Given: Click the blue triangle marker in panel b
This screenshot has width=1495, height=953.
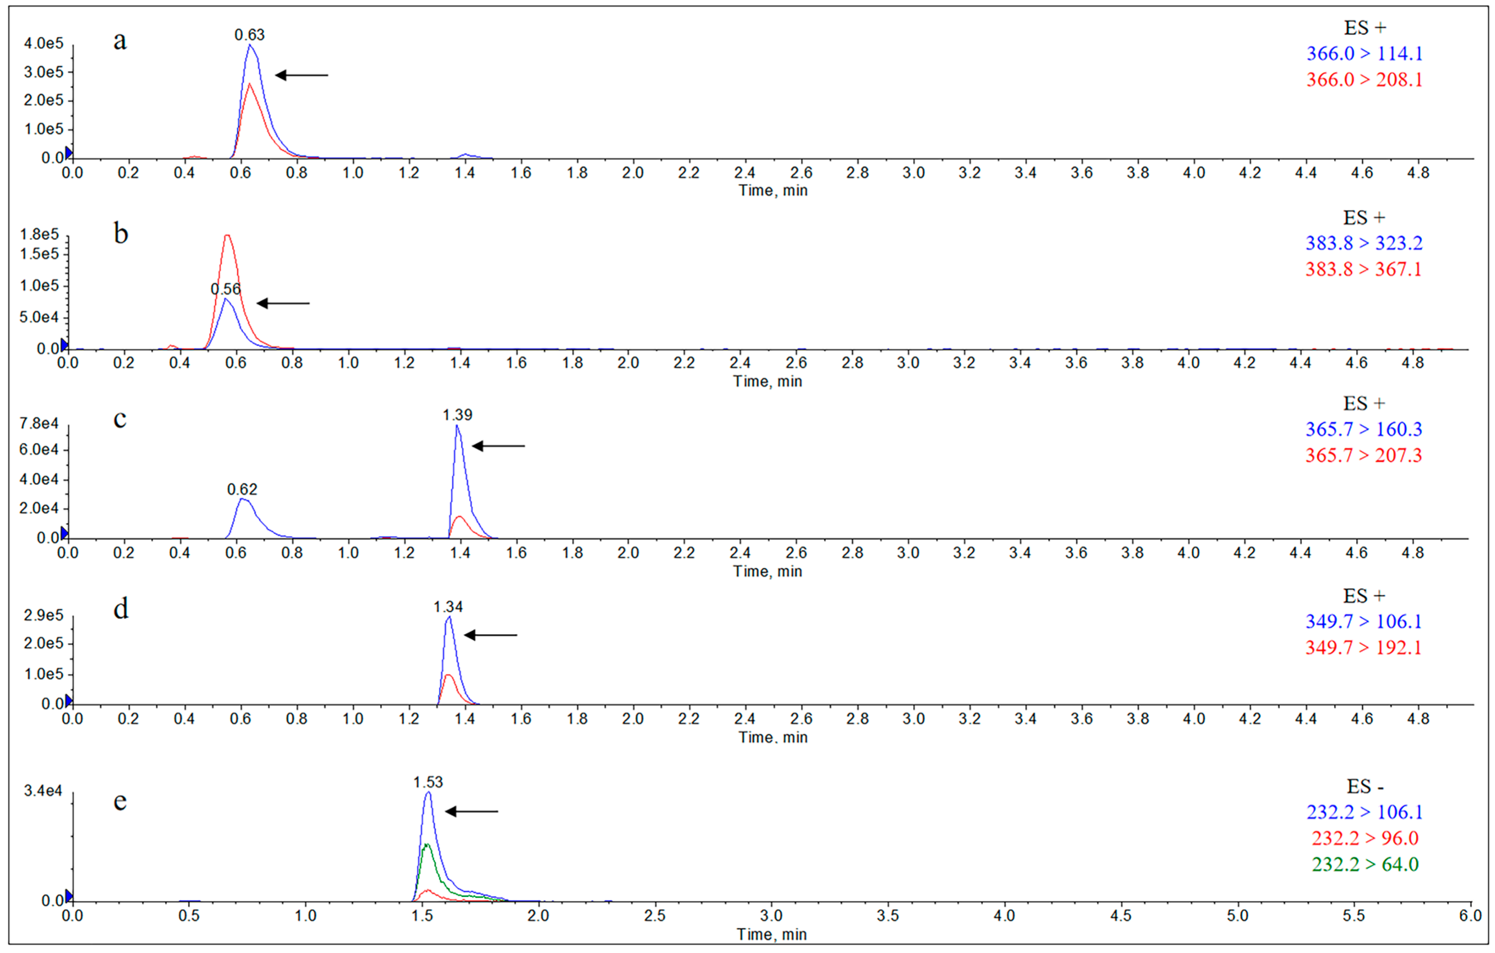Looking at the screenshot, I should [x=65, y=345].
